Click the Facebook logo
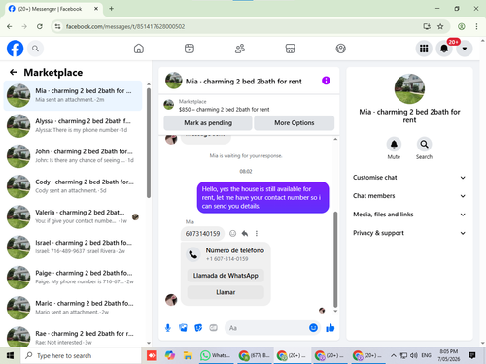486x364 pixels. [15, 49]
